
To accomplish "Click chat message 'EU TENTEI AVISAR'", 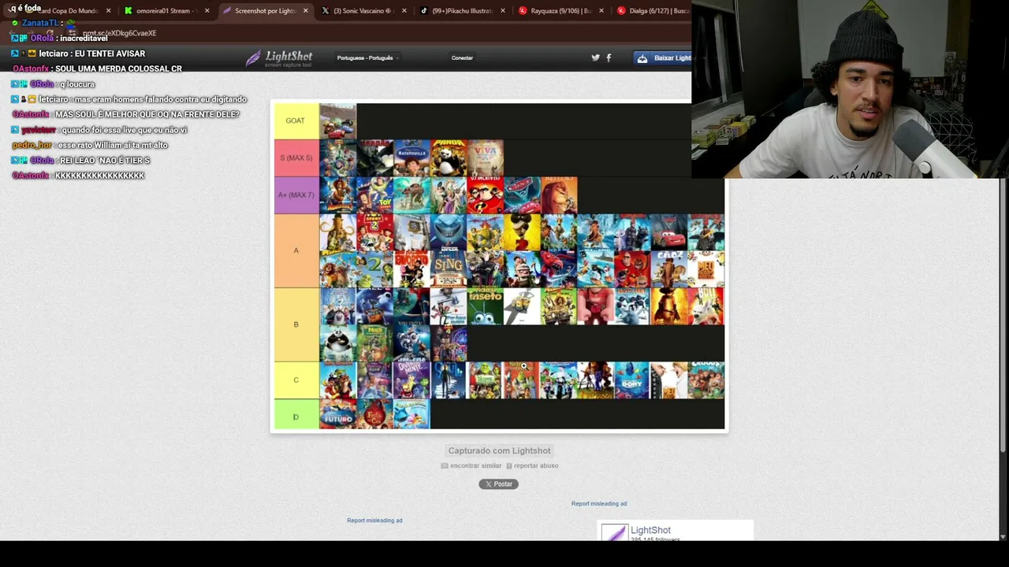I will pos(110,54).
